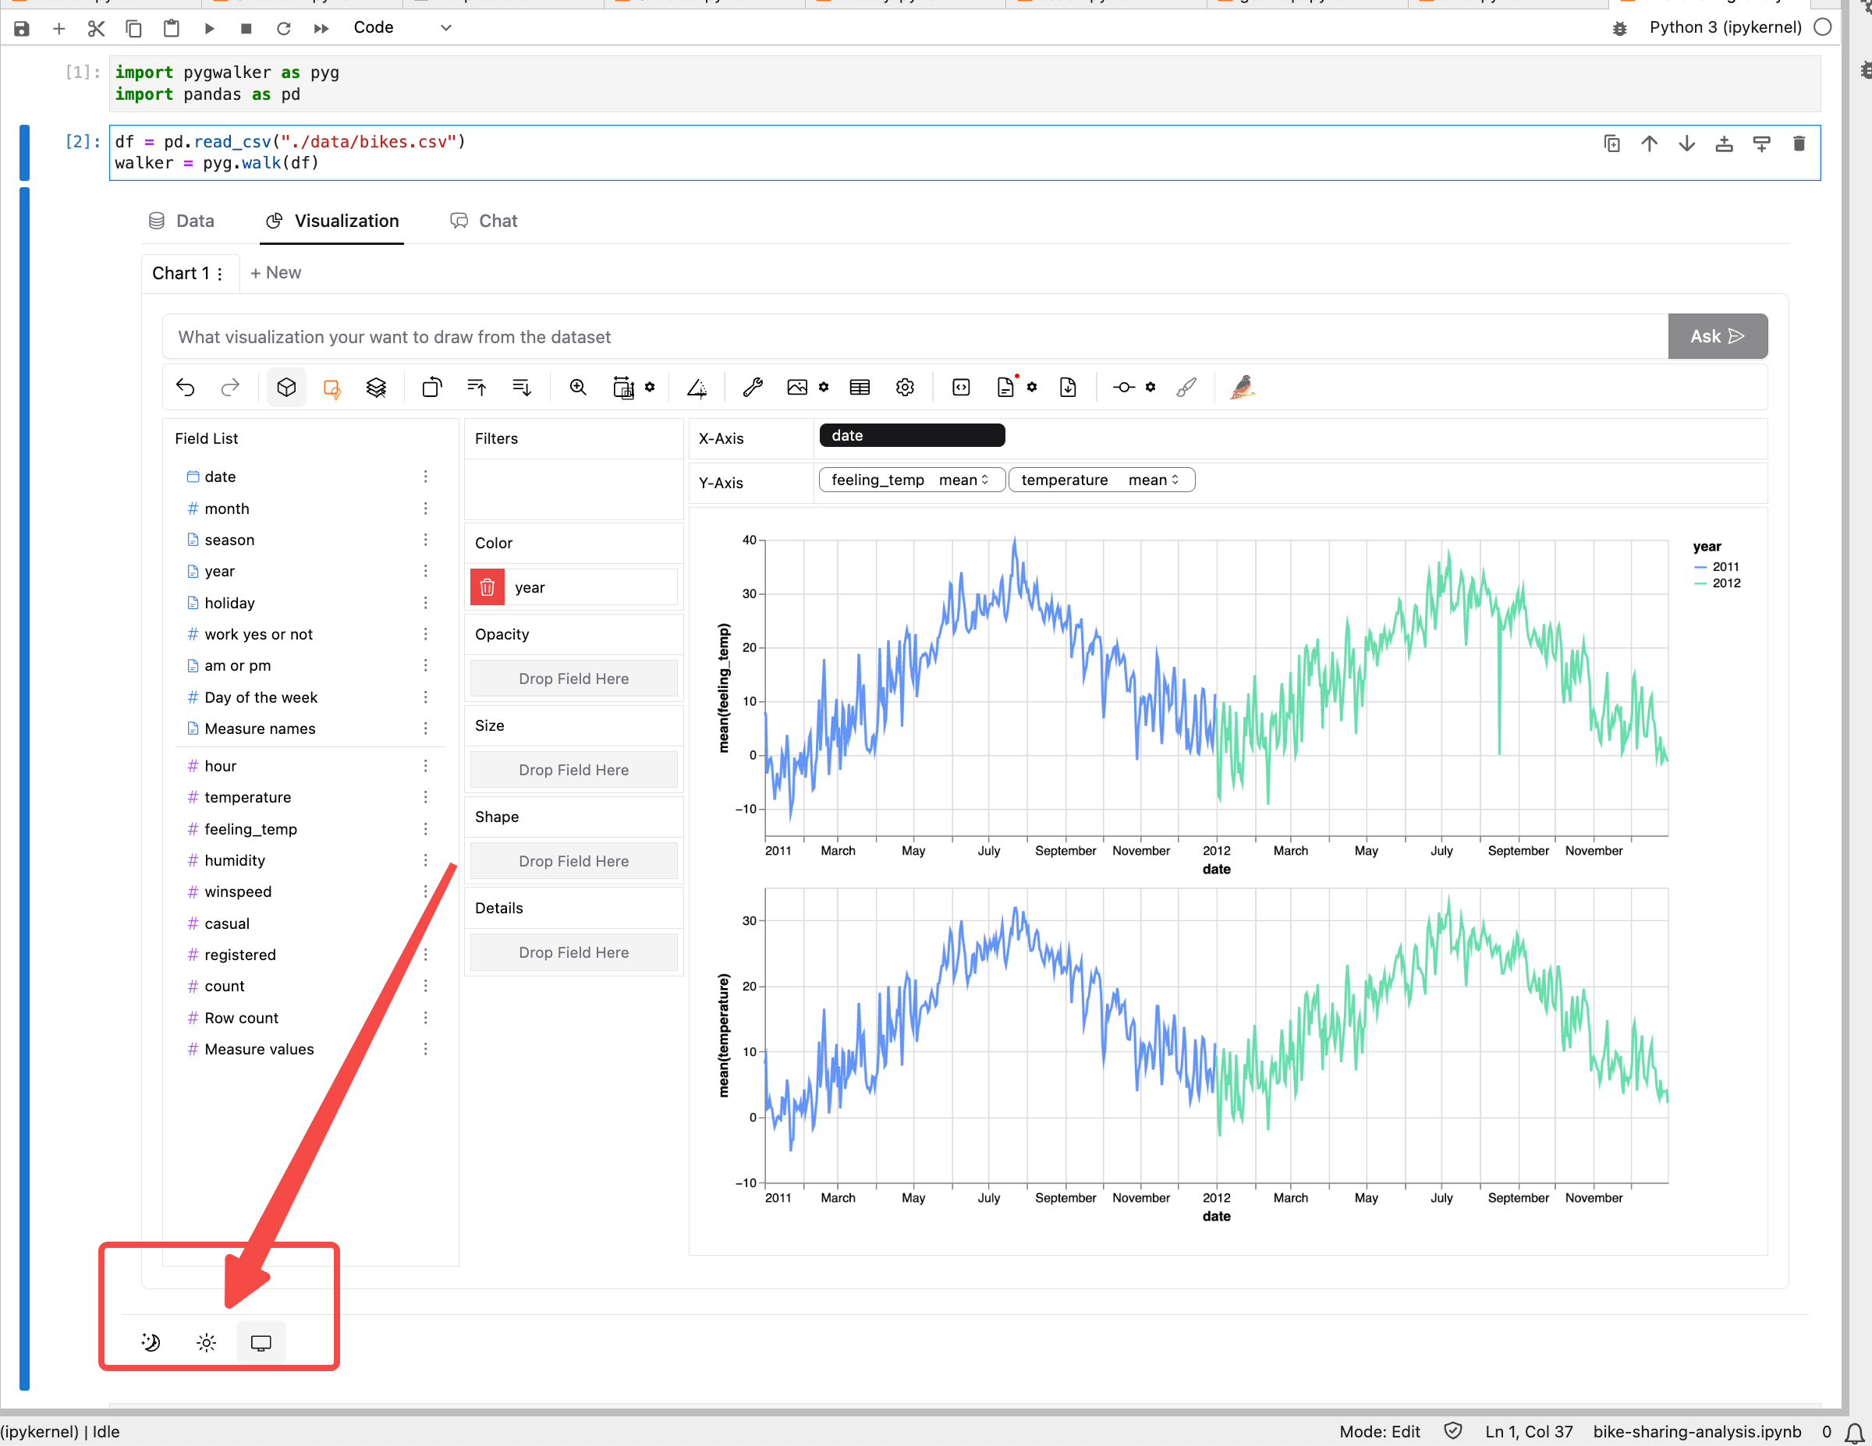
Task: Restart and run all fast-forward icon
Action: [x=321, y=28]
